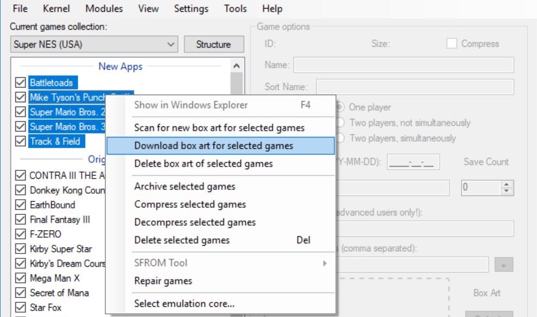Uncheck the Track & Field checkbox
The image size is (537, 317).
tap(21, 141)
